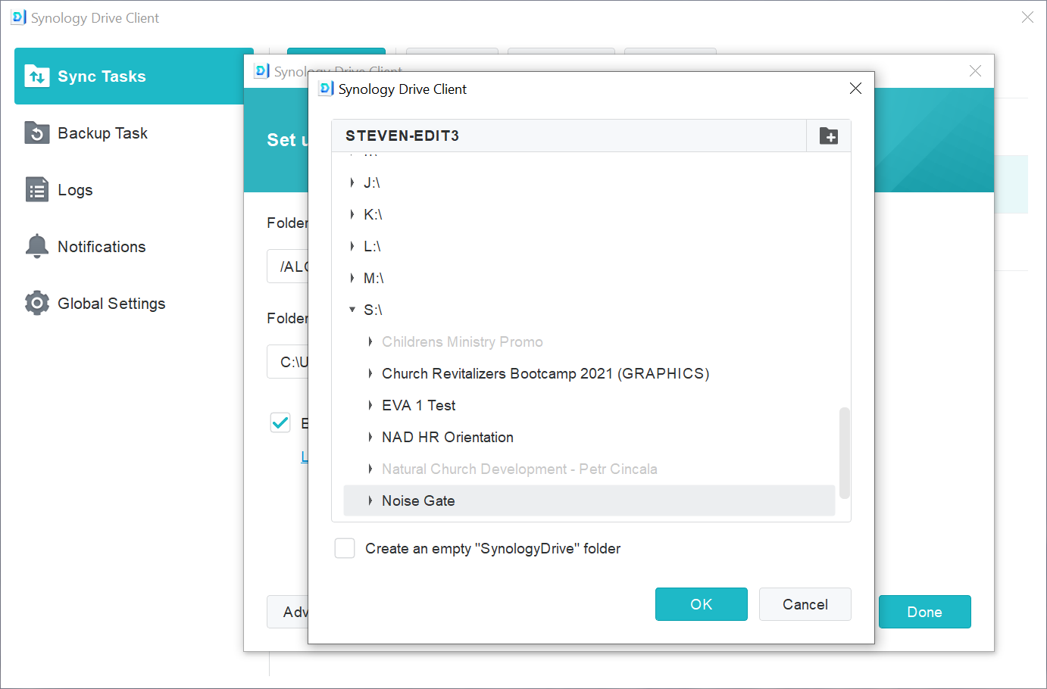
Task: Click the folder tree scrollbar thumb
Action: click(845, 453)
